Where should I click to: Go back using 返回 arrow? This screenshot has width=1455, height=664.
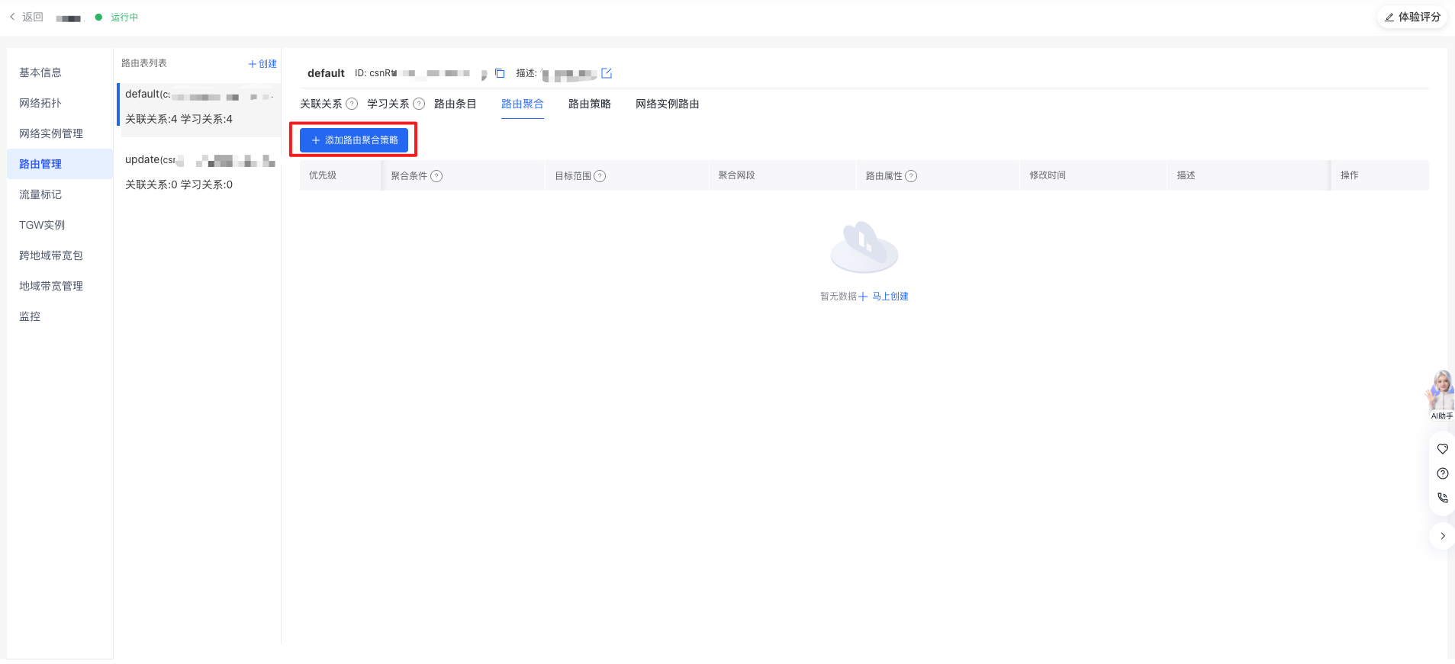click(x=26, y=17)
